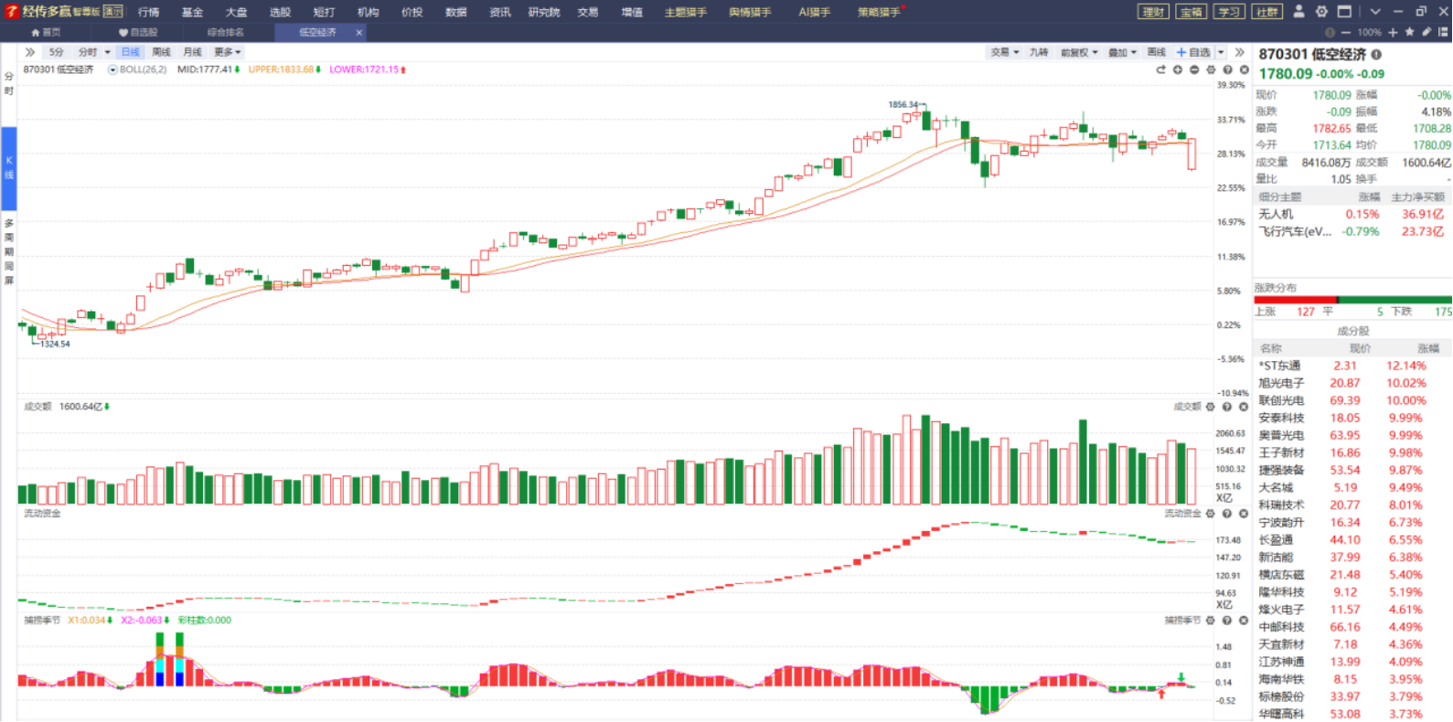The height and width of the screenshot is (722, 1453).
Task: Open user account profile icon
Action: tap(1298, 12)
